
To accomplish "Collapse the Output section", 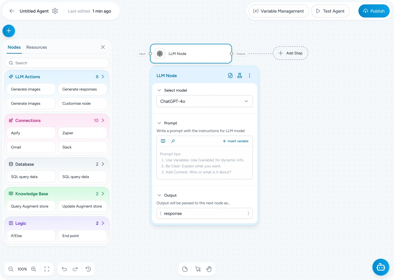I will click(159, 195).
